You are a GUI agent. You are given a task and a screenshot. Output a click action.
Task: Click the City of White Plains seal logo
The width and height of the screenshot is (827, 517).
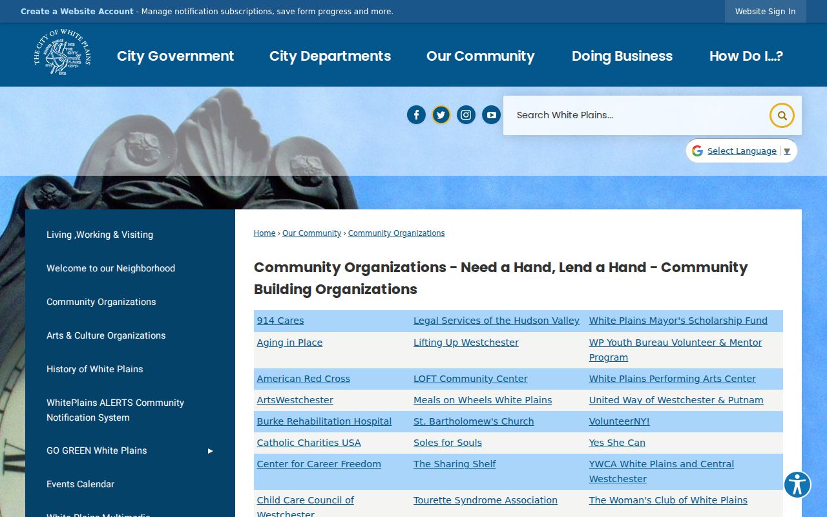click(x=62, y=52)
